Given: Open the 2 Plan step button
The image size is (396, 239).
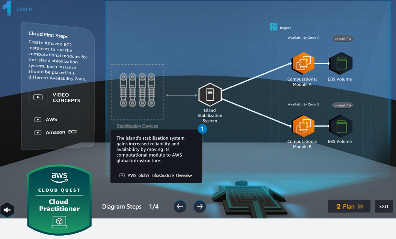Looking at the screenshot, I should [x=349, y=206].
